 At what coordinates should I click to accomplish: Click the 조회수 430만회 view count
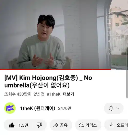18,94
